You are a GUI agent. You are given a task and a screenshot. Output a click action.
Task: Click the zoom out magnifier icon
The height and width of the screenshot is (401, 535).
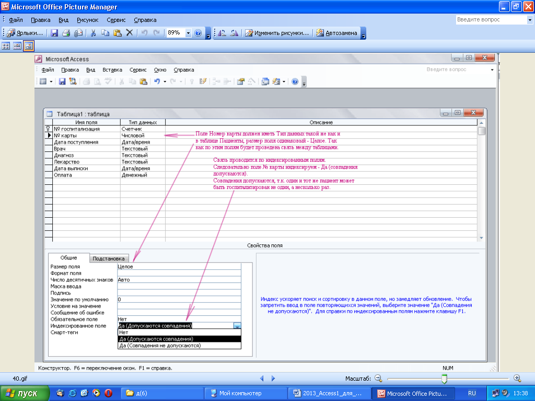pos(378,378)
